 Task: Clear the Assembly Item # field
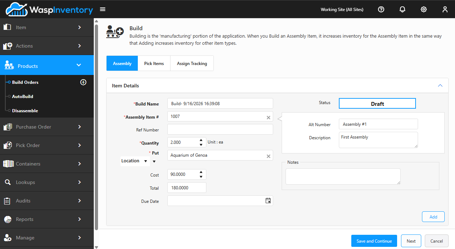tap(269, 118)
